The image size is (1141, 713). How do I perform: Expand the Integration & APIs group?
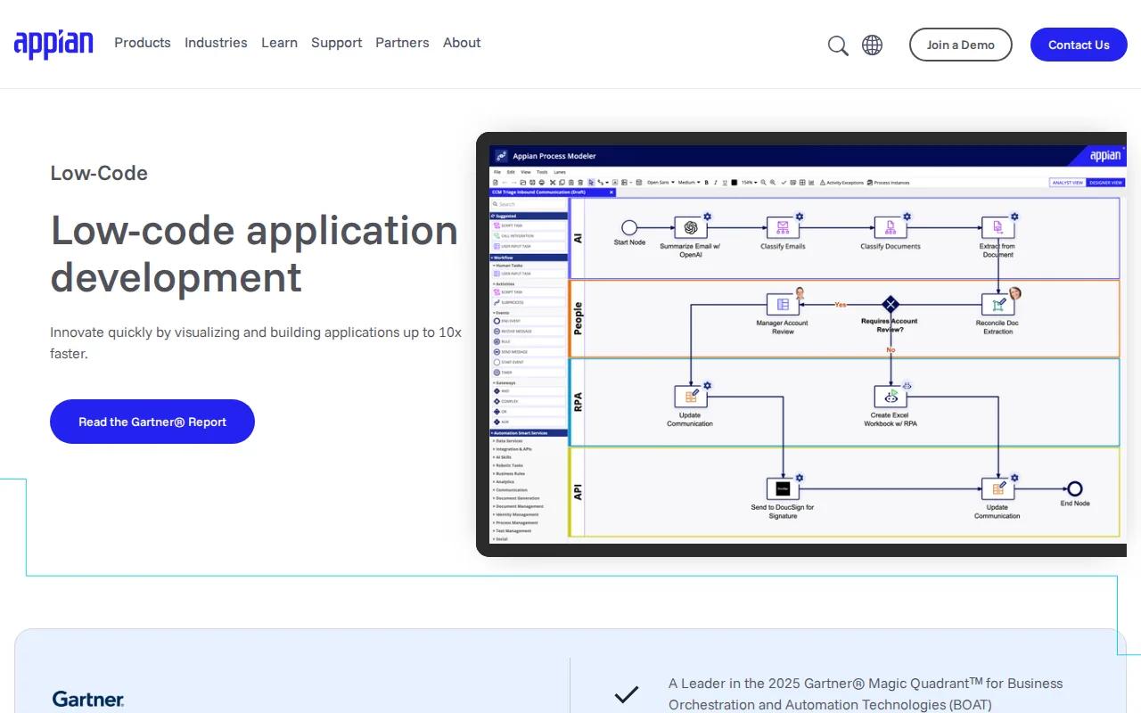coord(513,449)
